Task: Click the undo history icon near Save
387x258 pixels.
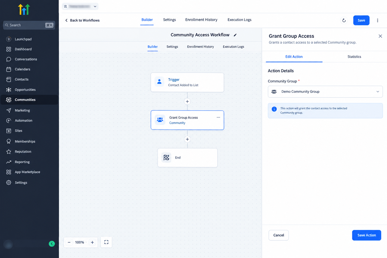Action: click(344, 20)
